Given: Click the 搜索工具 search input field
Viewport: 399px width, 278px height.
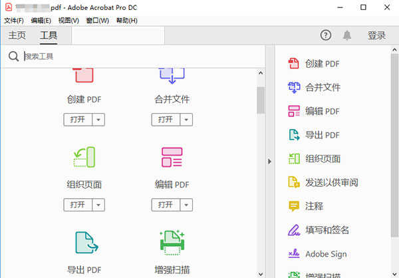Looking at the screenshot, I should [142, 57].
